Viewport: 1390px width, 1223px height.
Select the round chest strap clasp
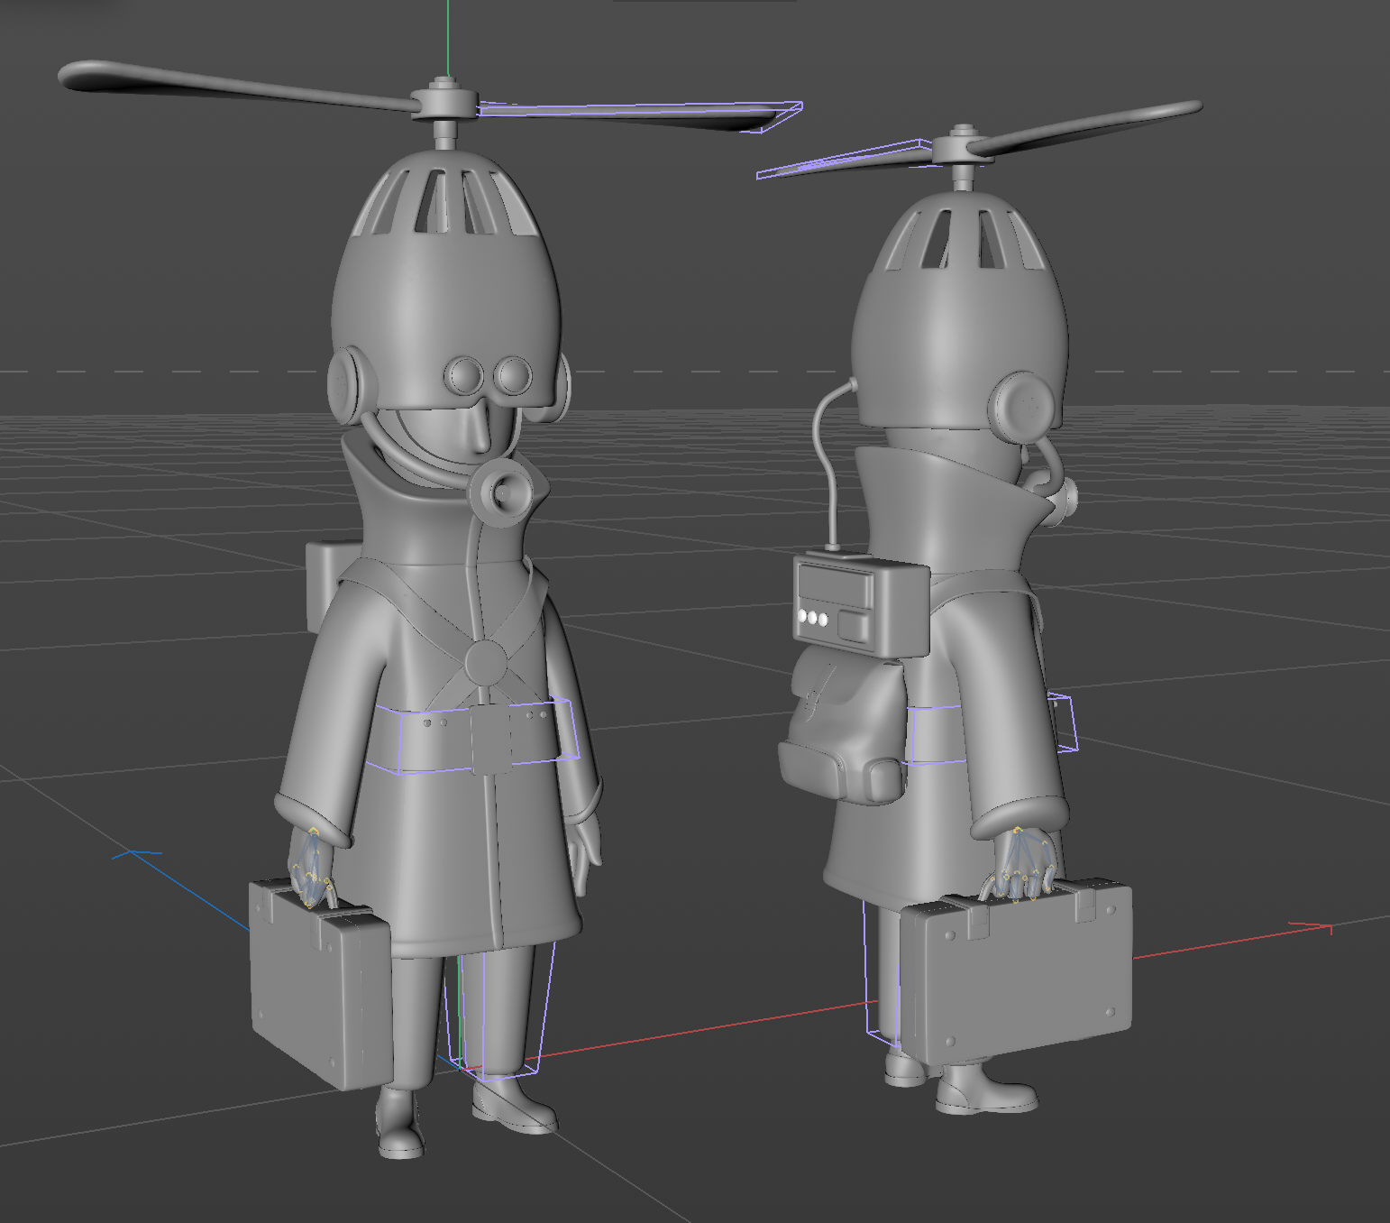487,663
